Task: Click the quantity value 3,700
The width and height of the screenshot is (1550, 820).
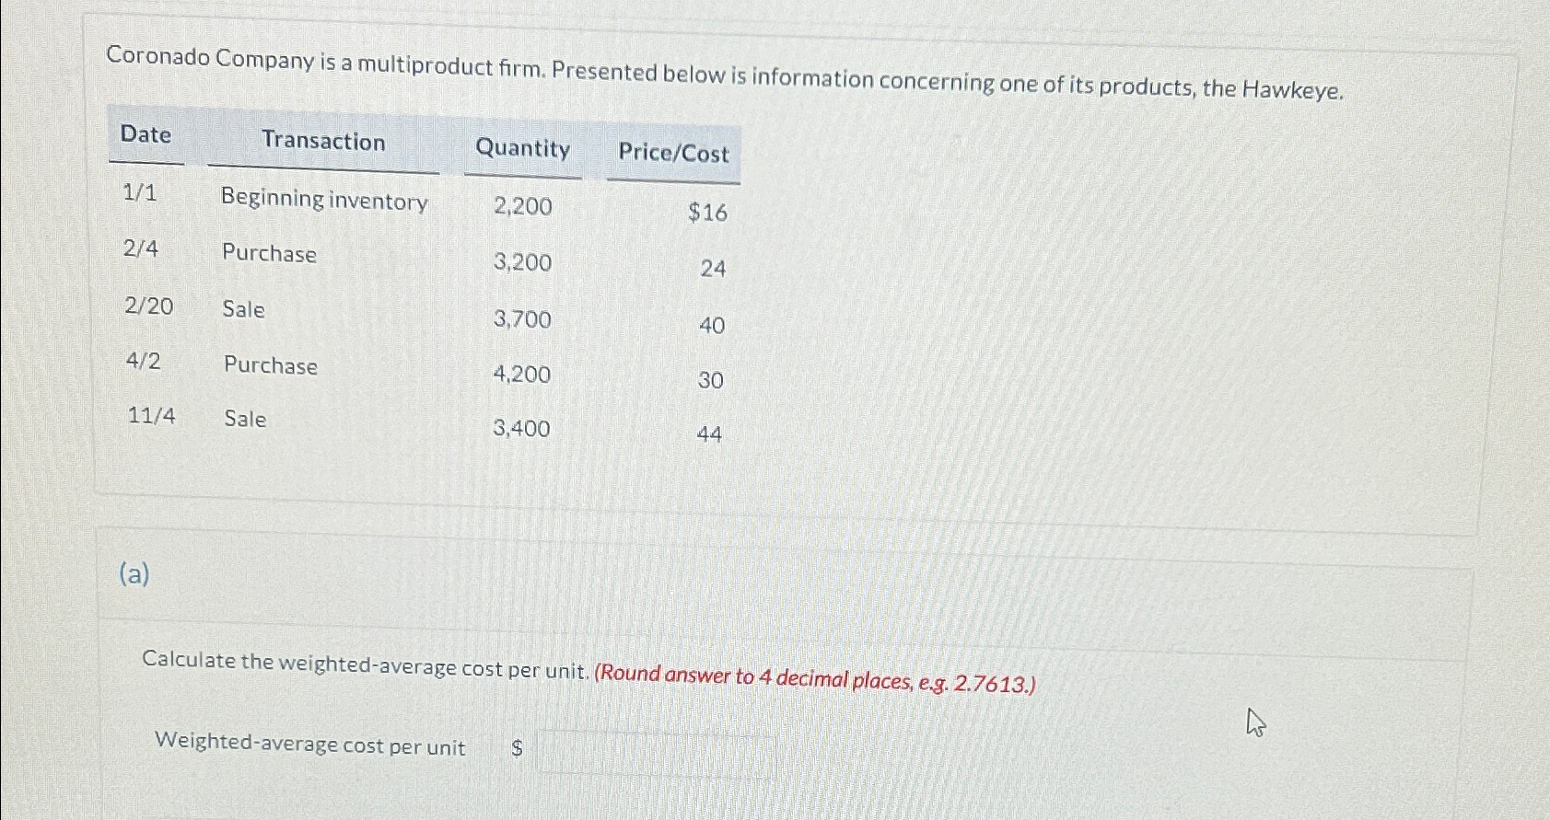Action: pyautogui.click(x=522, y=319)
